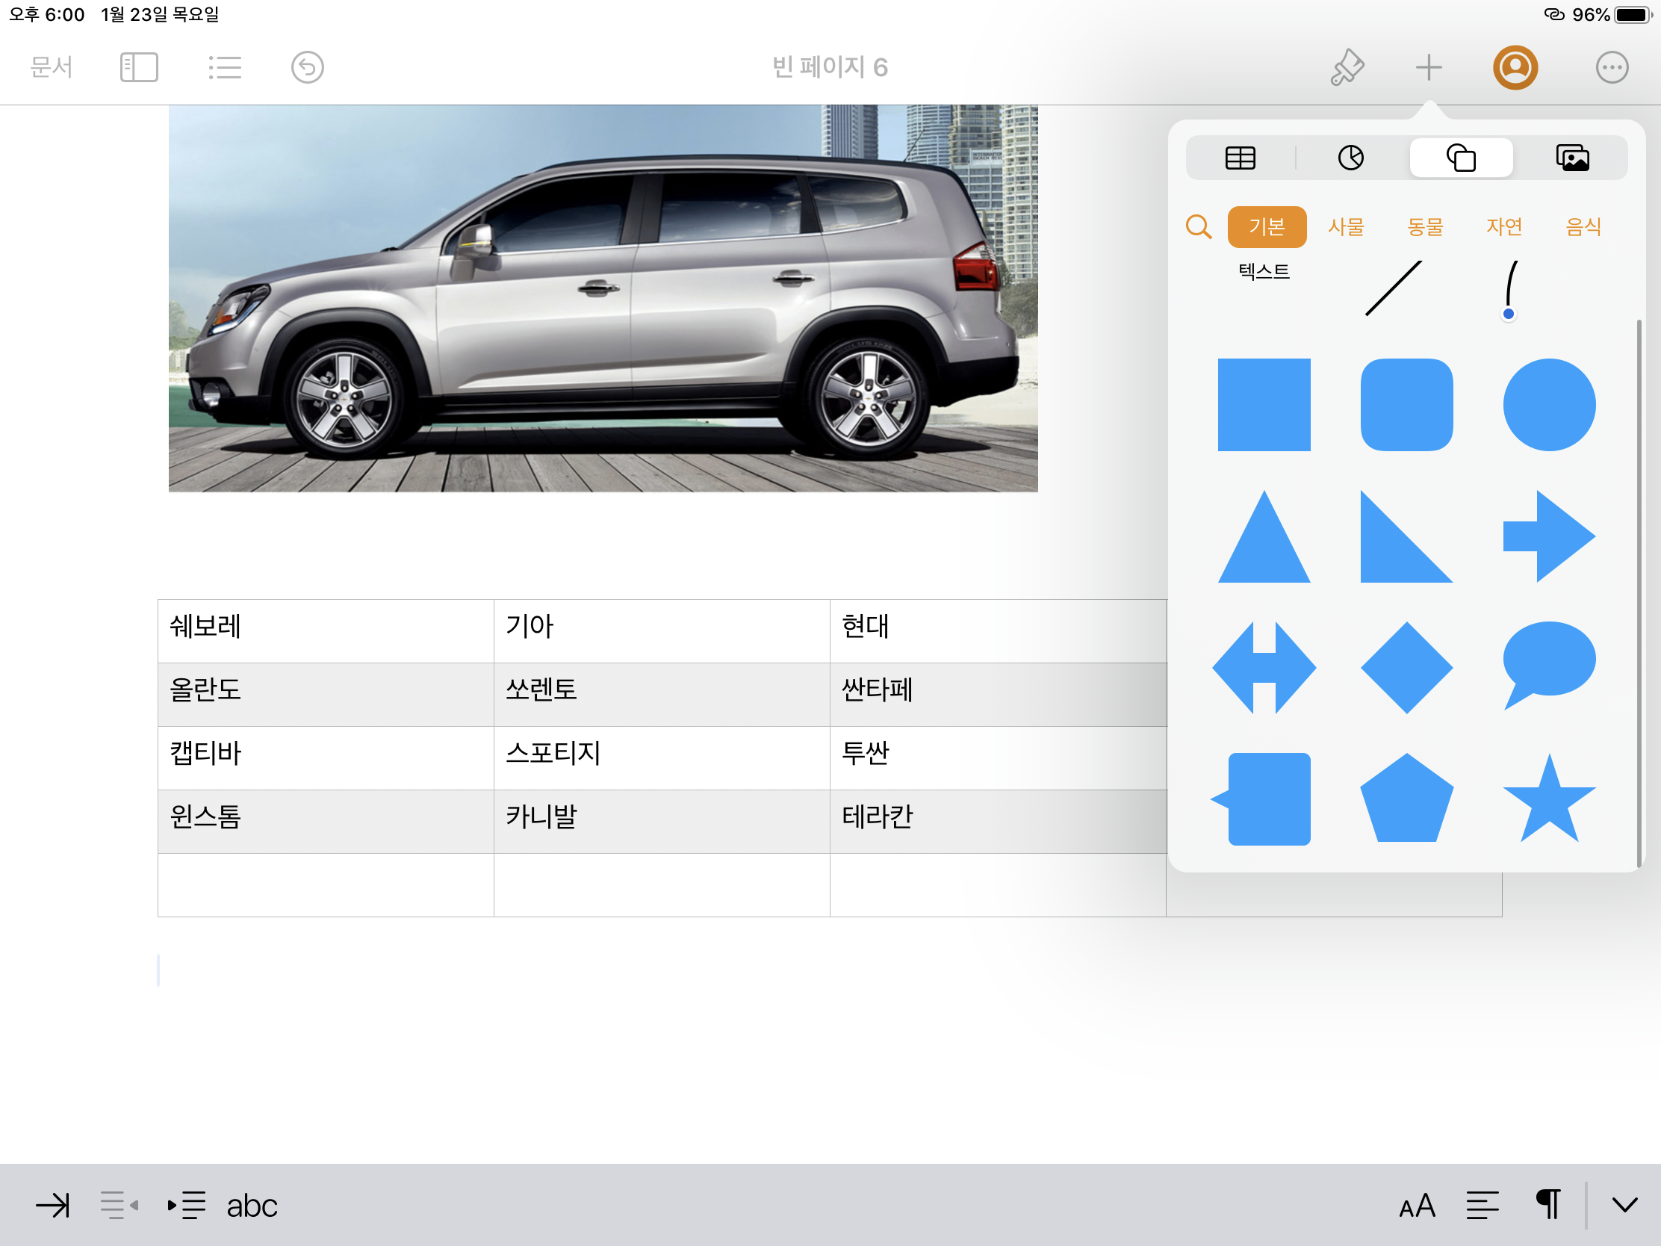The image size is (1661, 1246).
Task: Switch to the Charts insert tab
Action: [x=1350, y=158]
